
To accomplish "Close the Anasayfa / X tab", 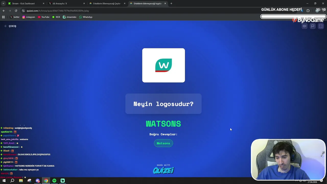I will 84,4.
